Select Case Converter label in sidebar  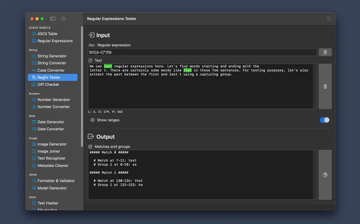[x=51, y=70]
